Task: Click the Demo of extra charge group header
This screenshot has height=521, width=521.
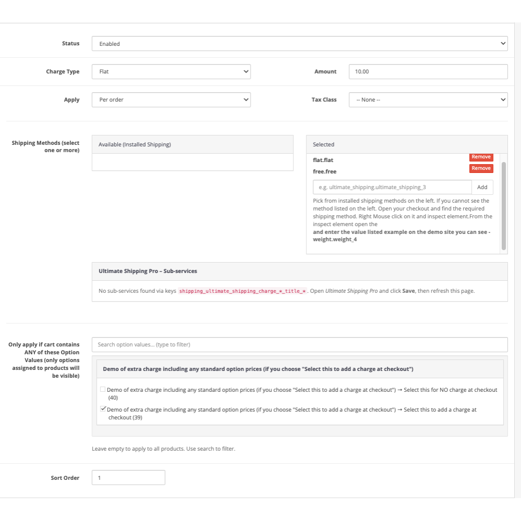Action: pyautogui.click(x=258, y=369)
